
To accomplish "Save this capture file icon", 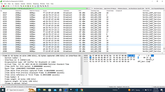I will tap(13, 6).
